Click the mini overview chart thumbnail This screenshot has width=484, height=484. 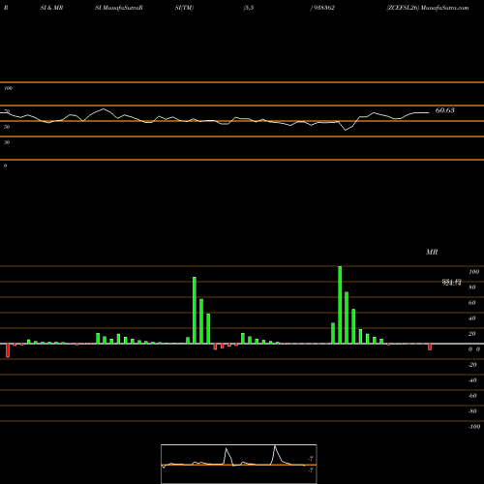coord(239,464)
